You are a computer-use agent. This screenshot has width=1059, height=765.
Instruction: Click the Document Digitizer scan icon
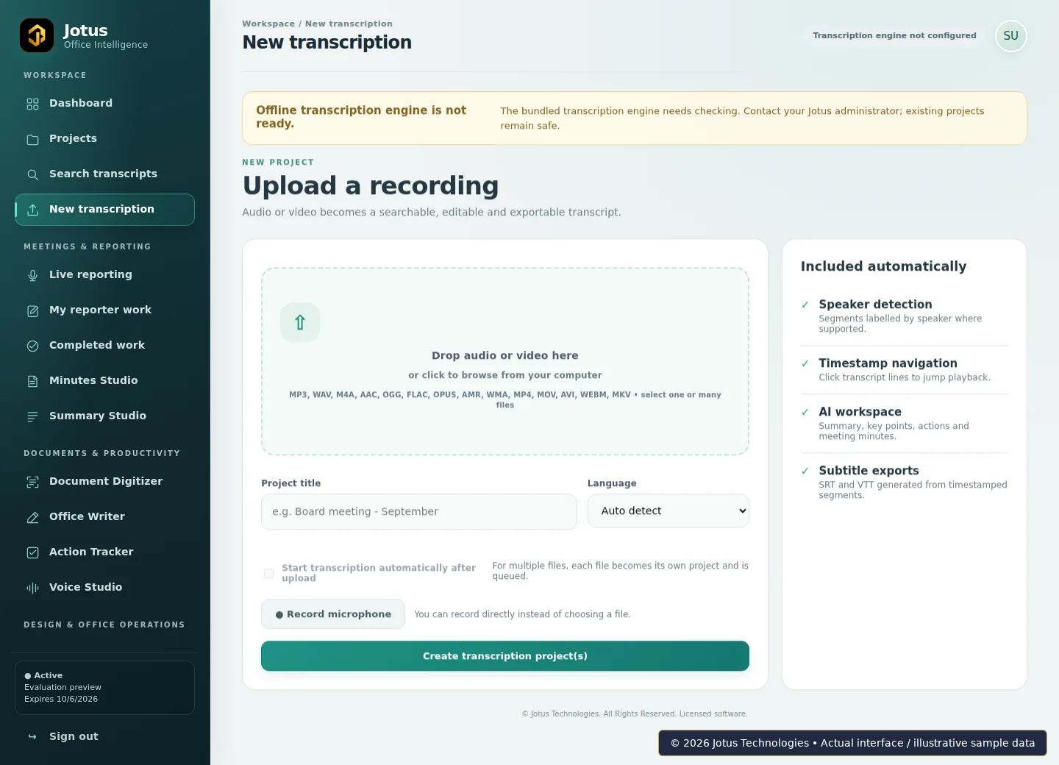tap(32, 483)
